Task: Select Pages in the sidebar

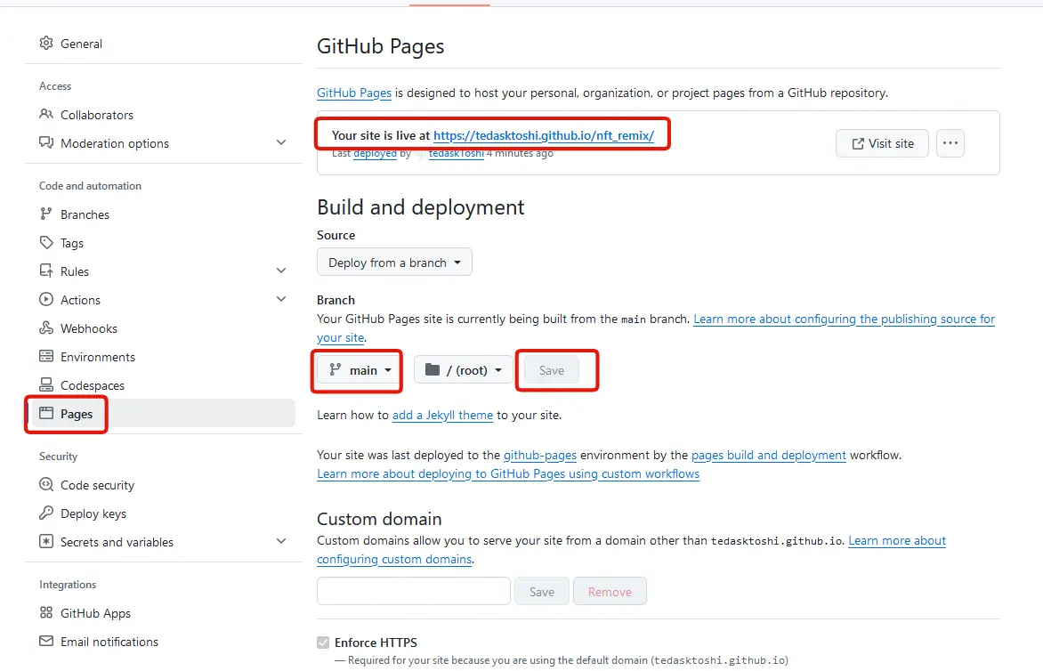Action: [164, 414]
